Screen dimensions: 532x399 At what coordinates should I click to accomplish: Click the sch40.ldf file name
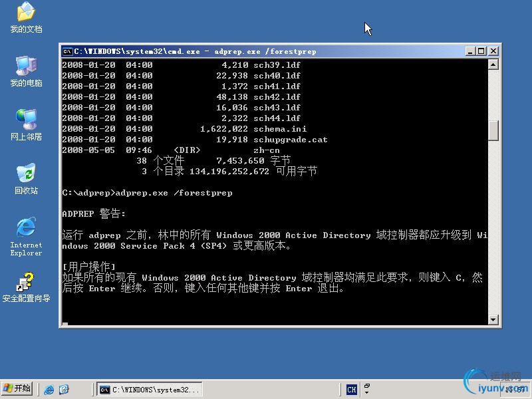[x=277, y=76]
